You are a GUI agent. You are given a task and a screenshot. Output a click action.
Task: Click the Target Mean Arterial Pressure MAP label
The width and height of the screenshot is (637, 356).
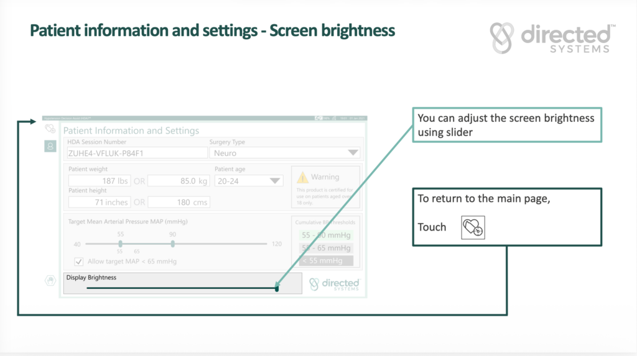tap(128, 222)
